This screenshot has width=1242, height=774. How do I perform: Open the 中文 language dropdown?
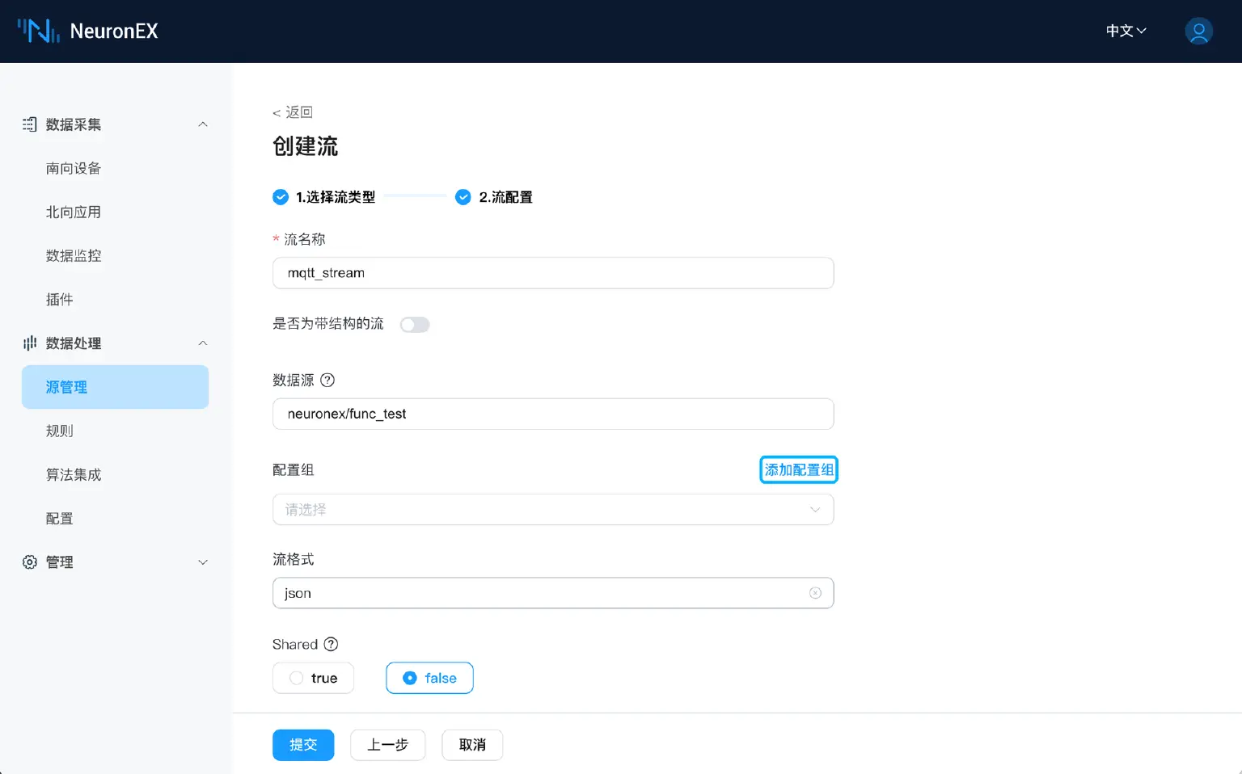1125,31
